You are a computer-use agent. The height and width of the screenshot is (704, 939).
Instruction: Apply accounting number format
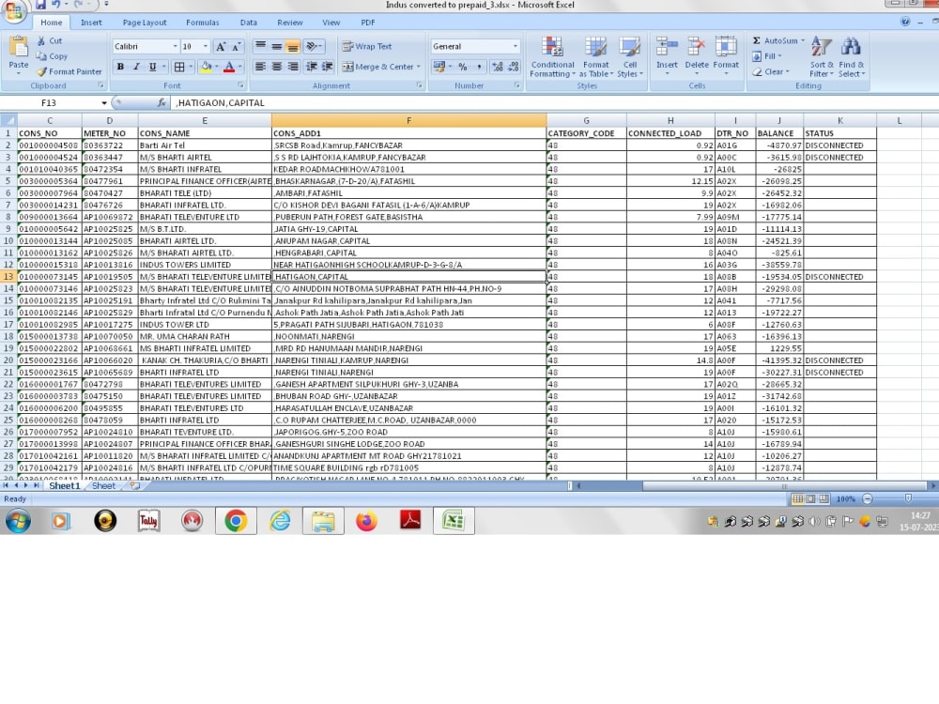click(439, 67)
